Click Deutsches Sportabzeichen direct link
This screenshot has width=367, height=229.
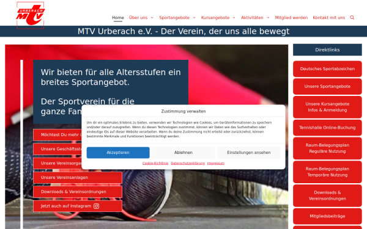[327, 68]
